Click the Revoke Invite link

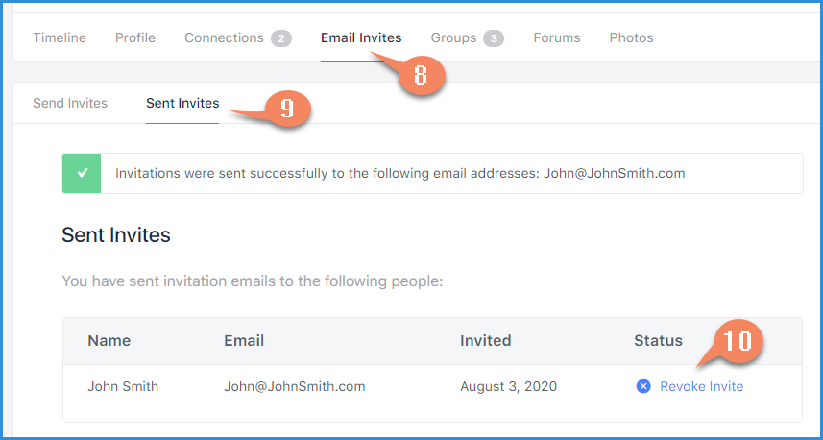pyautogui.click(x=702, y=386)
